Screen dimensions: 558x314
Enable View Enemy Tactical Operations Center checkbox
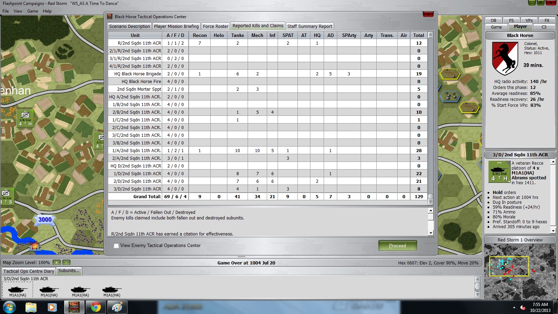(x=116, y=246)
